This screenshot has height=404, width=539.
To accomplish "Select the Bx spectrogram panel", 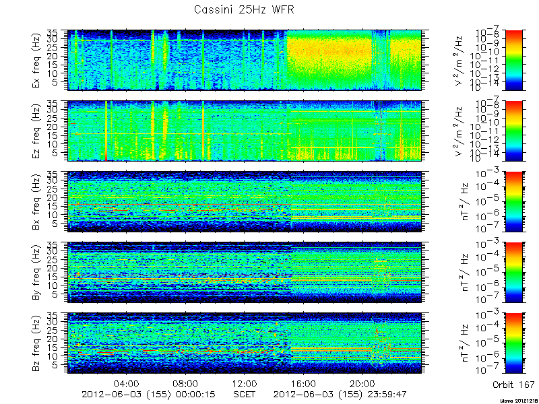I will [245, 201].
